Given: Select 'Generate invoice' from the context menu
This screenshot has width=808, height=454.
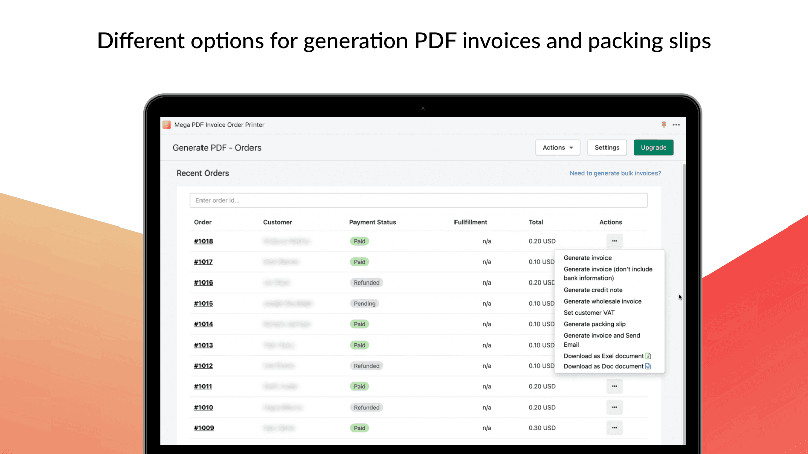Looking at the screenshot, I should tap(587, 257).
